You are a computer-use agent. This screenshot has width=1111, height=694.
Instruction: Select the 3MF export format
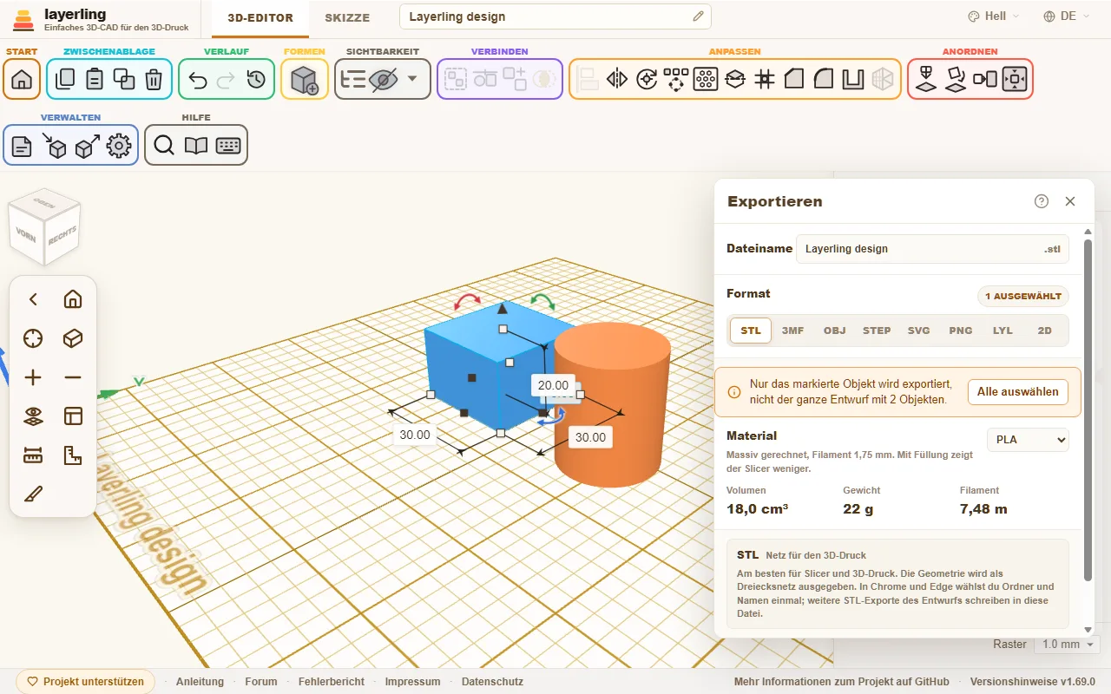(792, 331)
